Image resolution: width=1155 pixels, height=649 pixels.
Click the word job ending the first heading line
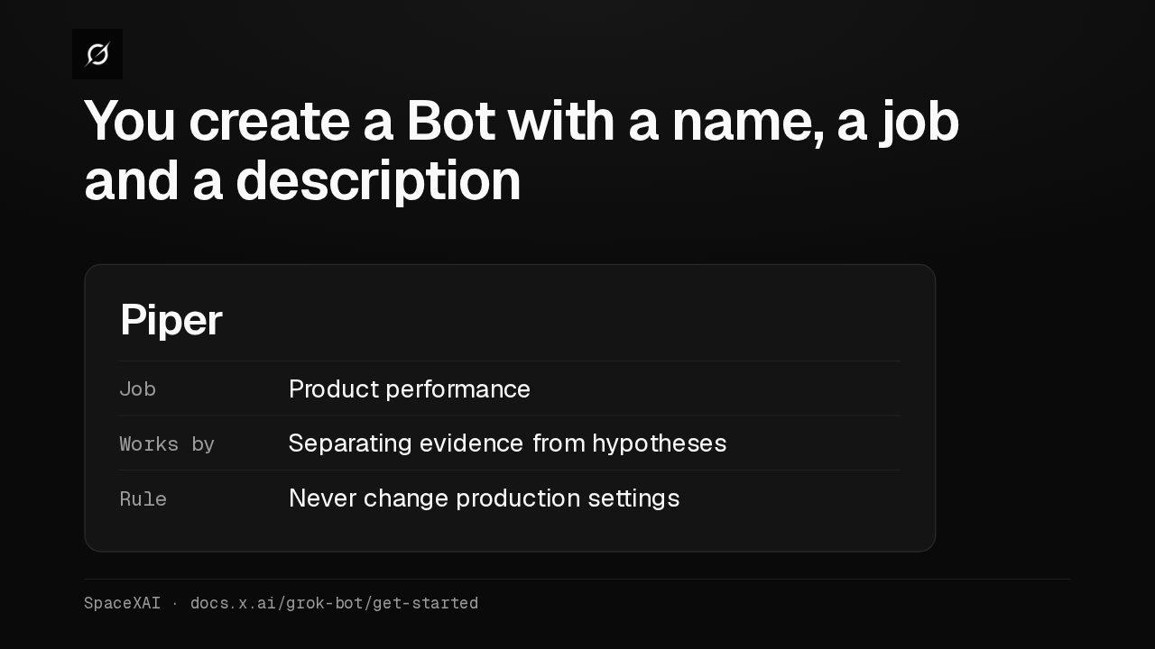pyautogui.click(x=919, y=124)
